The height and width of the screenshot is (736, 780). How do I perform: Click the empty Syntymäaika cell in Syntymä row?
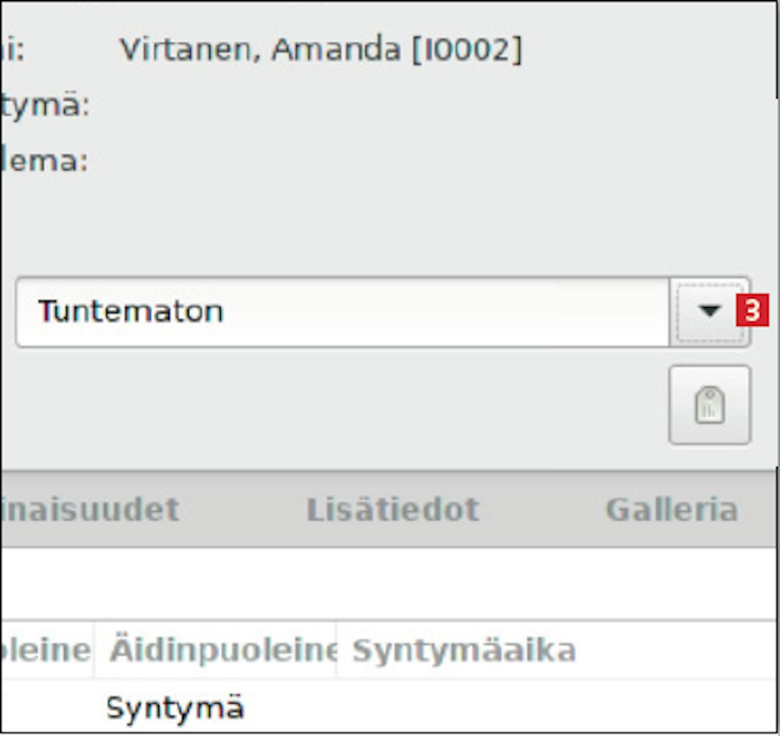(x=464, y=708)
